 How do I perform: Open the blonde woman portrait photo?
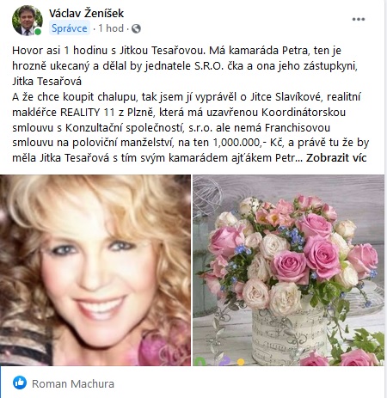point(95,270)
